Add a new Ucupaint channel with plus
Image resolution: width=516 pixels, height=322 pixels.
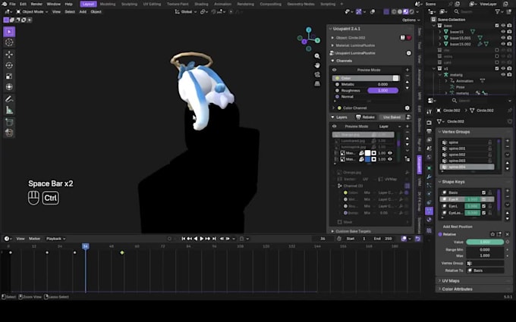[x=407, y=70]
